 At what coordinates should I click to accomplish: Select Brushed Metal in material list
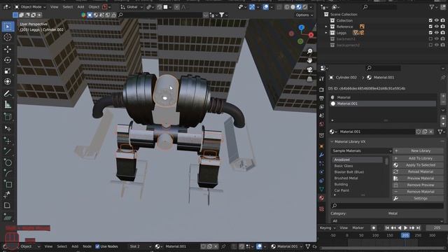[357, 178]
